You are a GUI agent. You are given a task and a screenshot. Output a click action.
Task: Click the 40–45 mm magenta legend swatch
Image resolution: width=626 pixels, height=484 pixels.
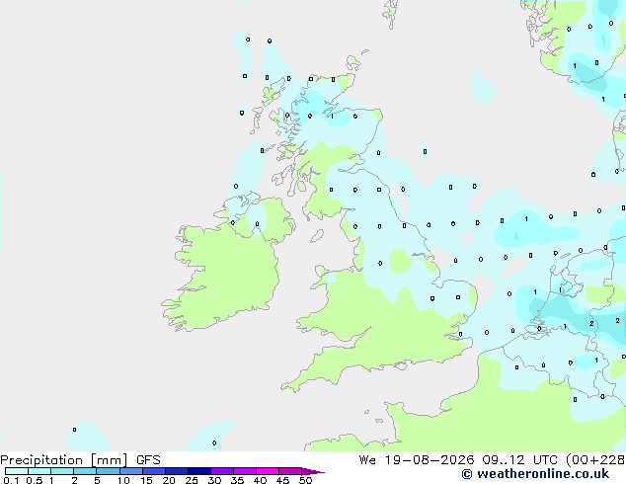(268, 471)
